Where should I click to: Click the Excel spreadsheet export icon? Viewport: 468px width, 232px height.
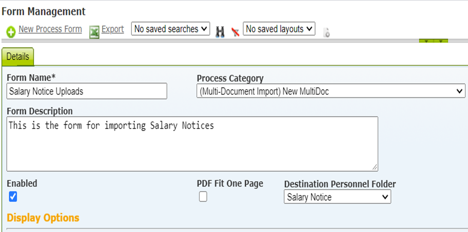click(94, 32)
